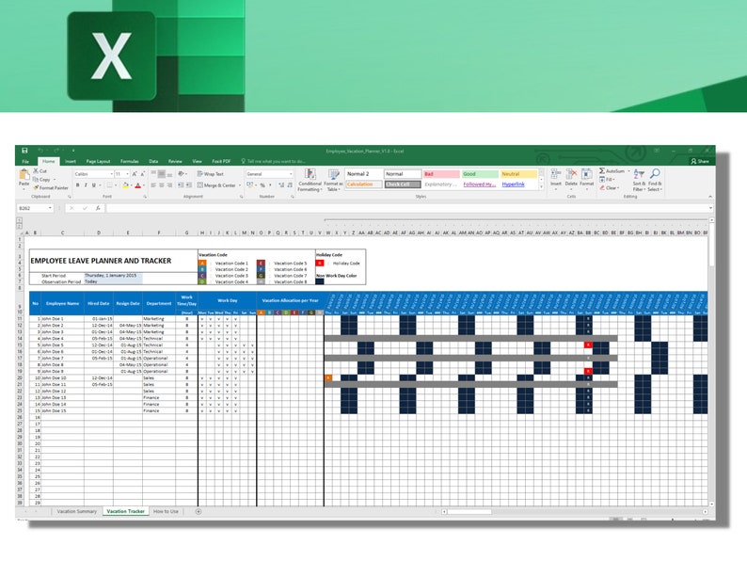
Task: Expand the cell styles gallery
Action: click(x=541, y=187)
